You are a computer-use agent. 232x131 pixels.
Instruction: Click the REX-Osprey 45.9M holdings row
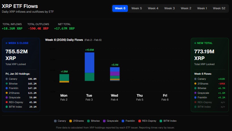21,102
